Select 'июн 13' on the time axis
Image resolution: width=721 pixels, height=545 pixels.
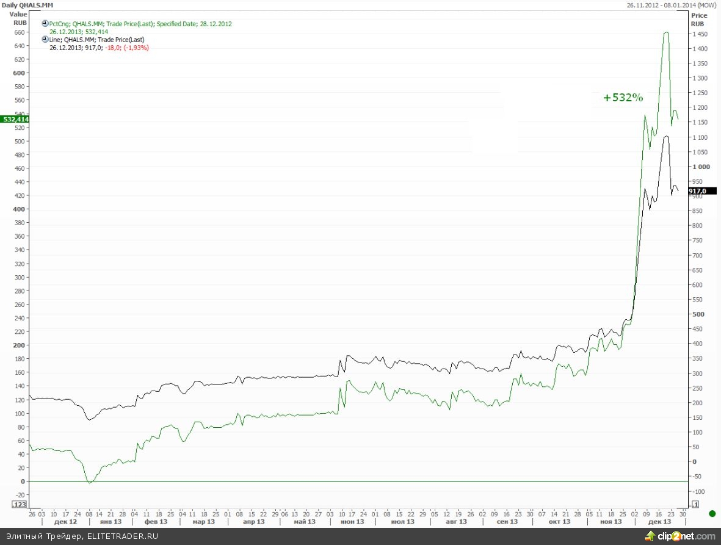tap(352, 522)
